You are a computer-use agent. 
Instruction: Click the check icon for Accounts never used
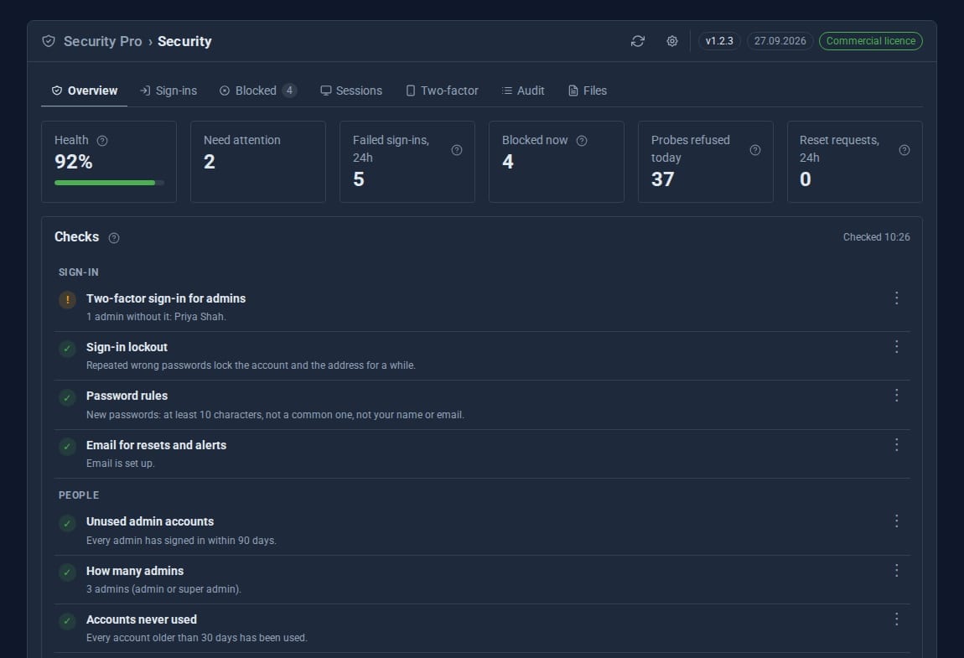coord(68,621)
